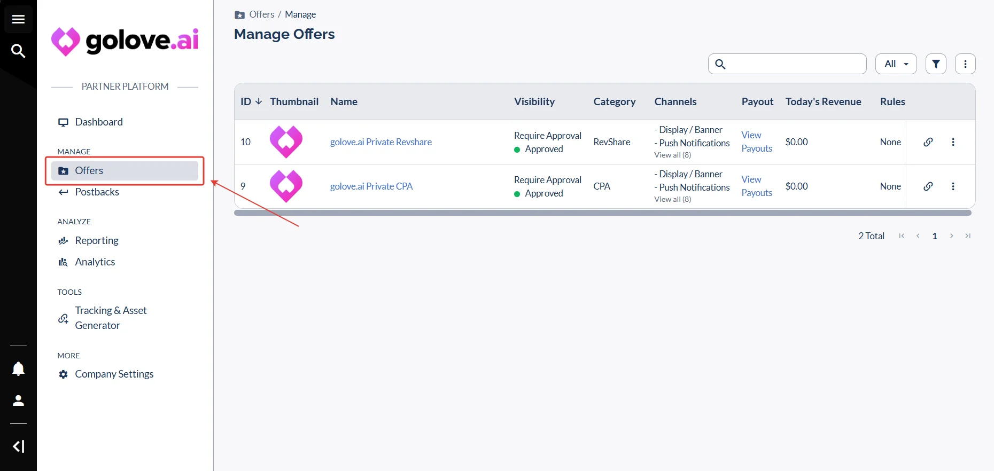994x471 pixels.
Task: Open row actions menu for golove.ai Private CPA
Action: pos(953,186)
